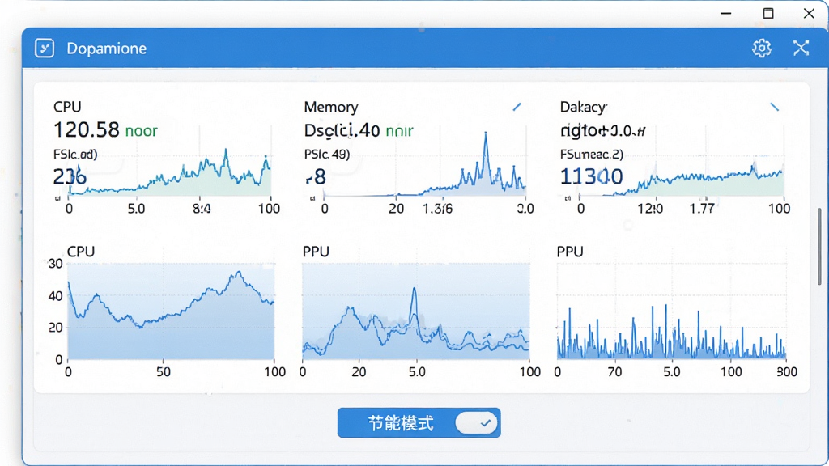
Task: Click the vertical scrollbar on the right edge
Action: (820, 246)
